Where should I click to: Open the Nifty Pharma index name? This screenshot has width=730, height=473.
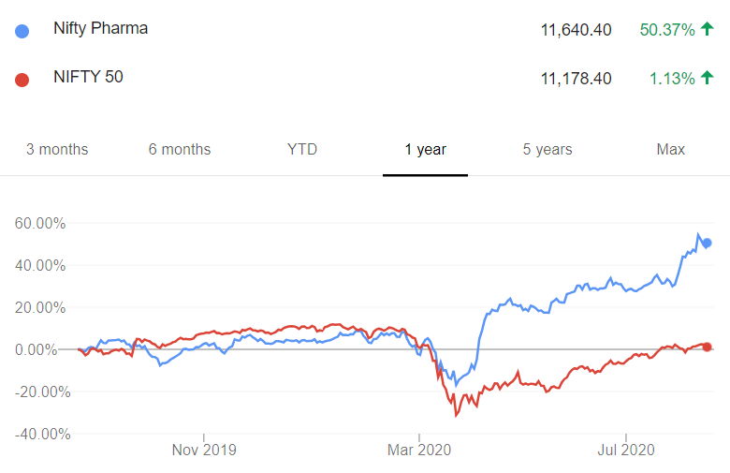(x=100, y=28)
